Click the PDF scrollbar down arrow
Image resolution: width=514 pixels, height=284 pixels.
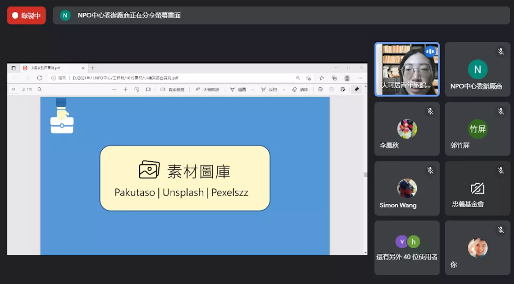pyautogui.click(x=365, y=253)
